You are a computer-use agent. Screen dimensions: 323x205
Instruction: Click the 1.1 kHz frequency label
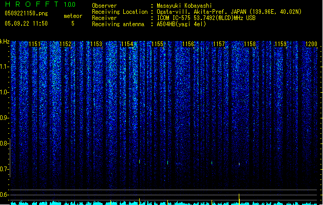tap(4, 67)
